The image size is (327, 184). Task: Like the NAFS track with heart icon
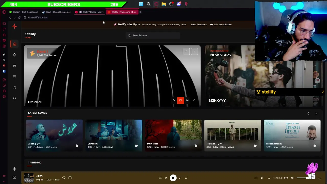pyautogui.click(x=64, y=178)
